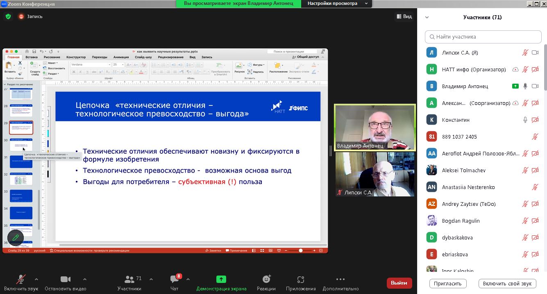Click the Найти участника search field
This screenshot has width=547, height=294.
pos(483,36)
